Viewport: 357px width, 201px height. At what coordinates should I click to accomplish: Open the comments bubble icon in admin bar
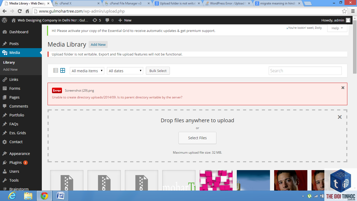point(107,20)
